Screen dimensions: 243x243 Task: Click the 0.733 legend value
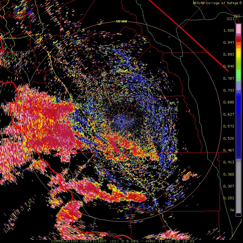pos(229,90)
